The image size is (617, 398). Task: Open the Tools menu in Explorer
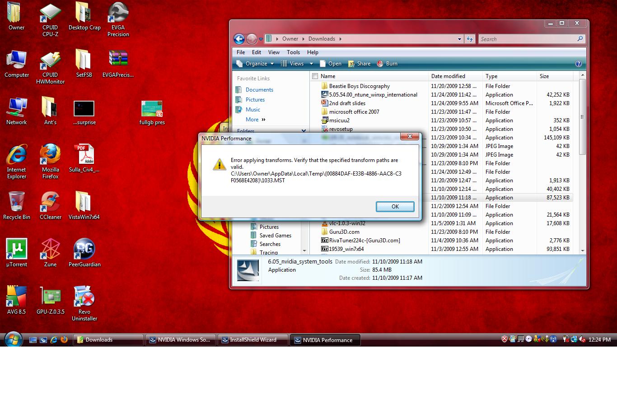[x=293, y=52]
